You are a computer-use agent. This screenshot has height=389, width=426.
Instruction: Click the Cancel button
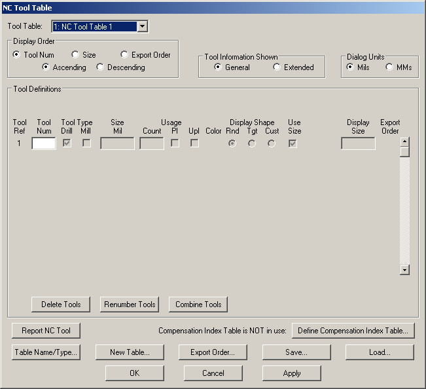[x=213, y=373]
